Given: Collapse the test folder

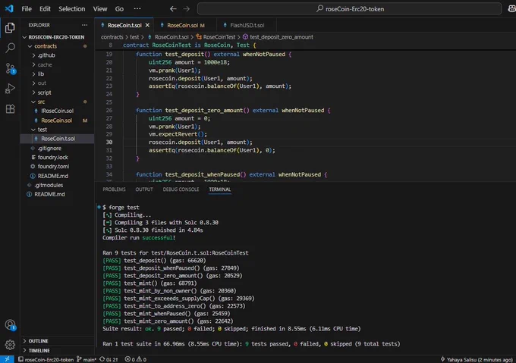Looking at the screenshot, I should click(57, 130).
